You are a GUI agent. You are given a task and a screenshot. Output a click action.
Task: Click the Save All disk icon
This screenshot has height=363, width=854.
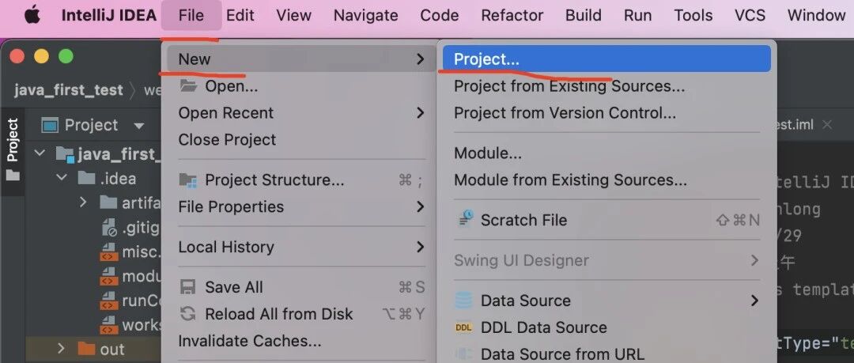188,287
